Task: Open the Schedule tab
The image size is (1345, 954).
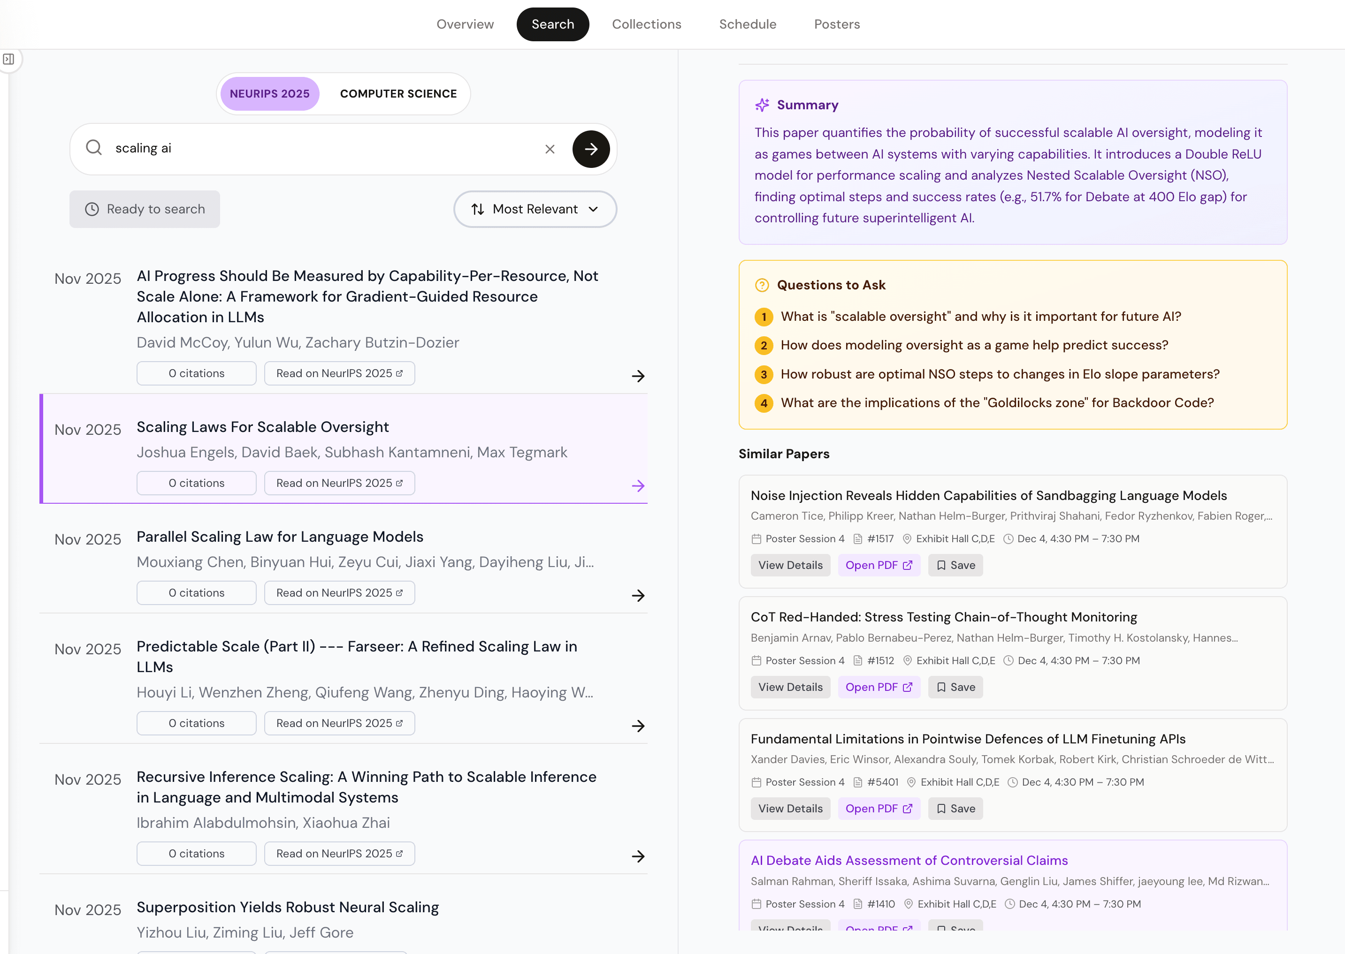Action: 747,24
